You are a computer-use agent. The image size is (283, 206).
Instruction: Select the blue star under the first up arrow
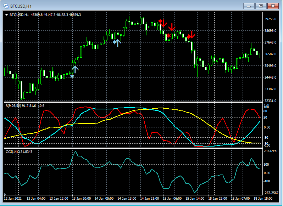tap(72, 76)
